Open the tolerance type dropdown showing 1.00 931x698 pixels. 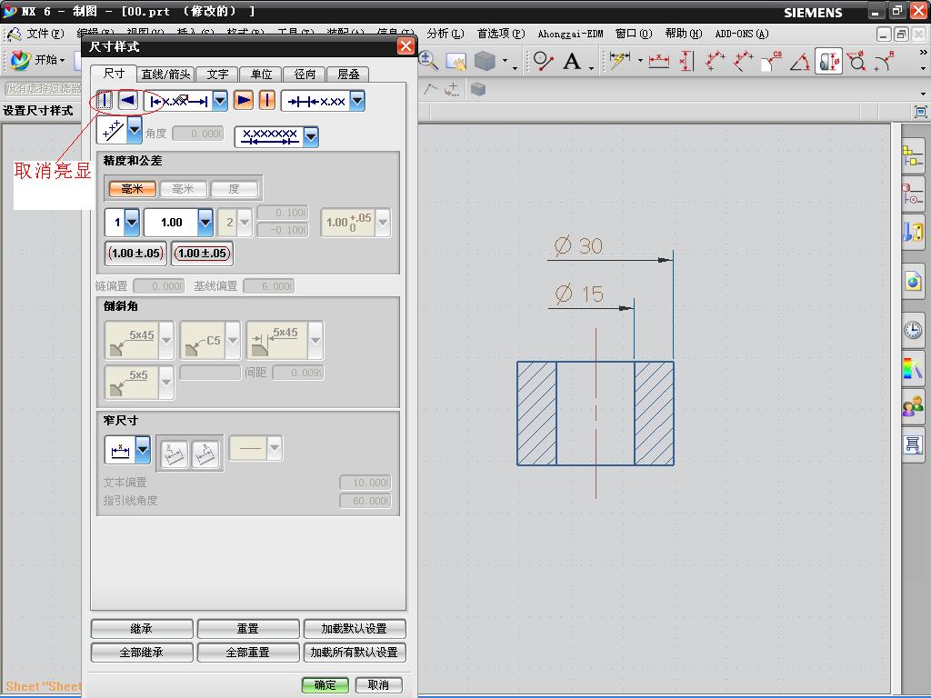click(205, 223)
